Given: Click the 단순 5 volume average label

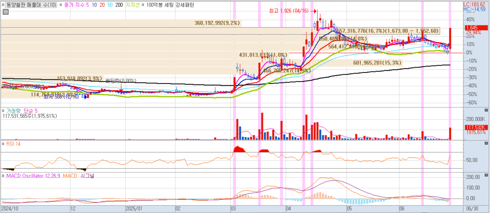Looking at the screenshot, I should point(31,111).
